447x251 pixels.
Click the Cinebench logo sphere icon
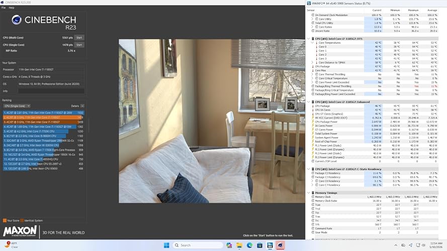point(17,20)
